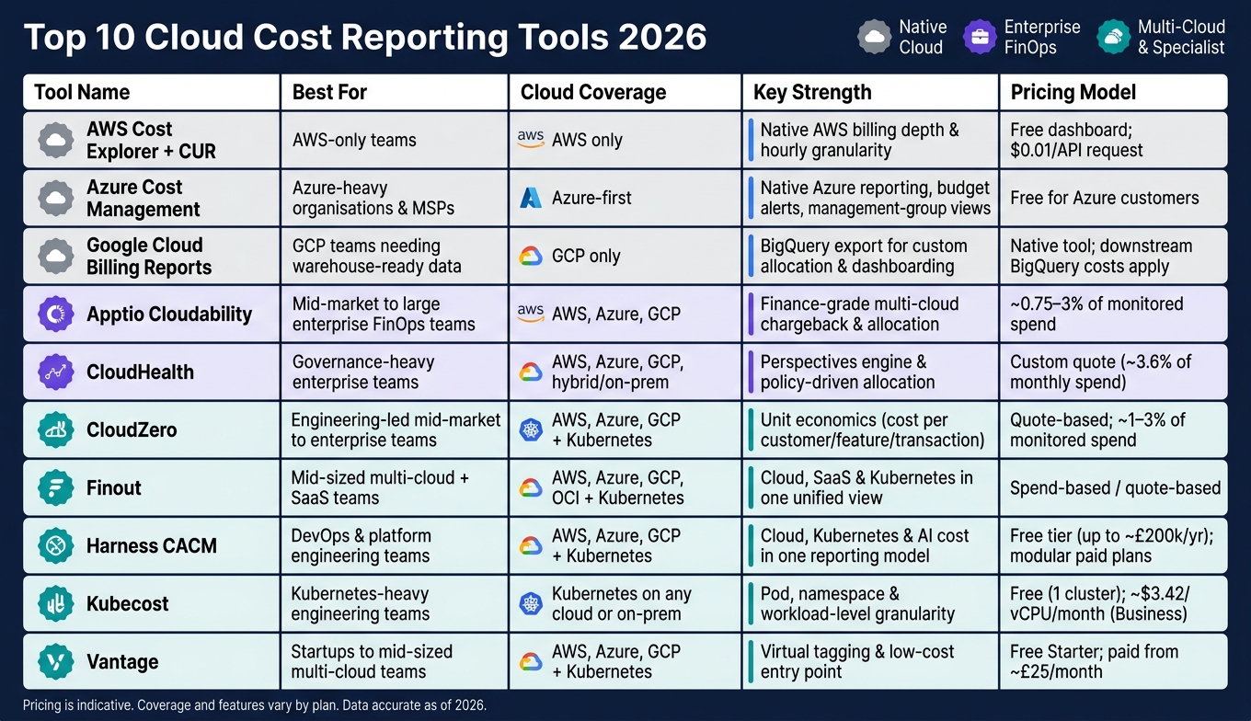Click the 'Top 10 Cloud Cost Reporting Tools 2026' title
Viewport: 1251px width, 721px height.
click(365, 38)
